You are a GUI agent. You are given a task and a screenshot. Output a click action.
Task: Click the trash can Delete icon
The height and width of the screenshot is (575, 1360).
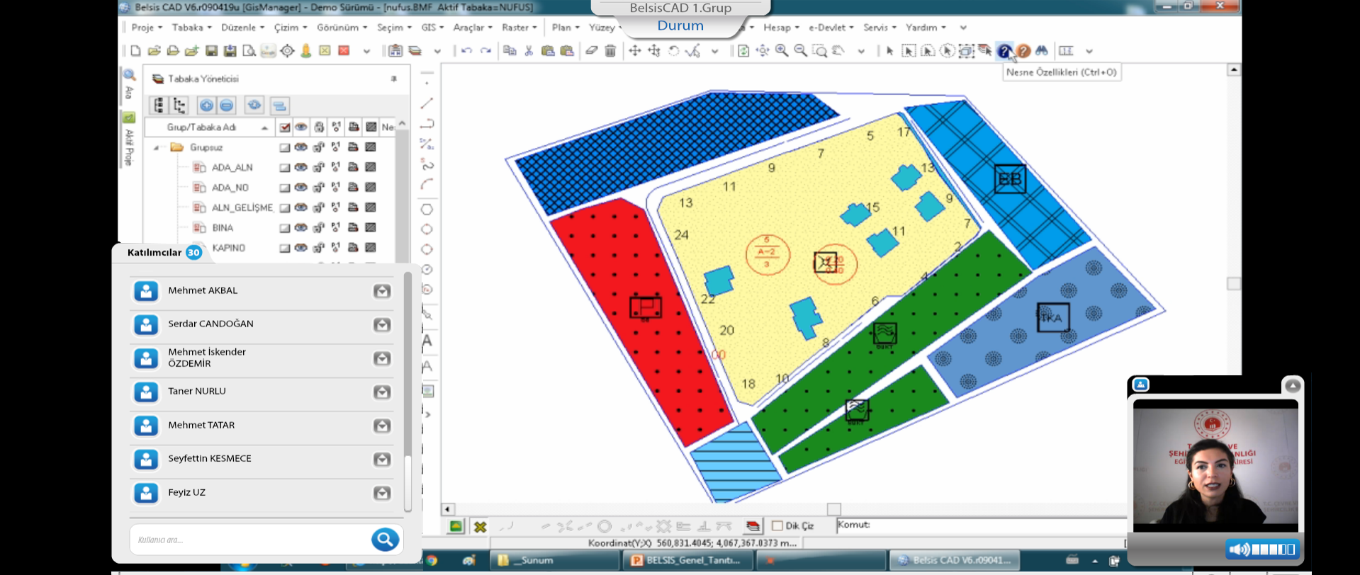pos(610,51)
